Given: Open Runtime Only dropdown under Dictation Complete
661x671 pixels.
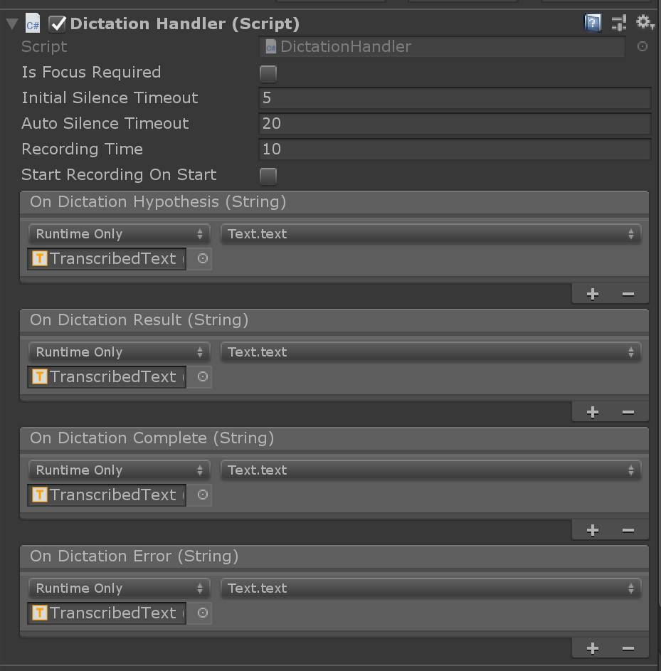Looking at the screenshot, I should 120,470.
